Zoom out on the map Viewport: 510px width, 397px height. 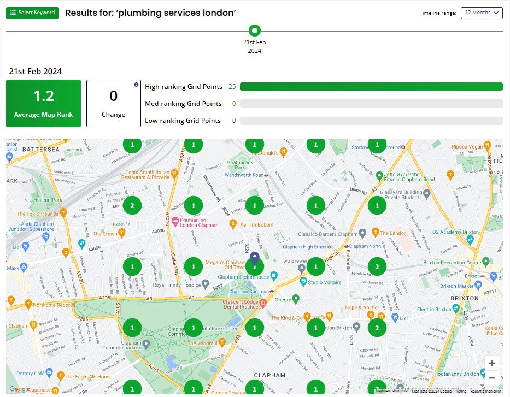pos(491,378)
